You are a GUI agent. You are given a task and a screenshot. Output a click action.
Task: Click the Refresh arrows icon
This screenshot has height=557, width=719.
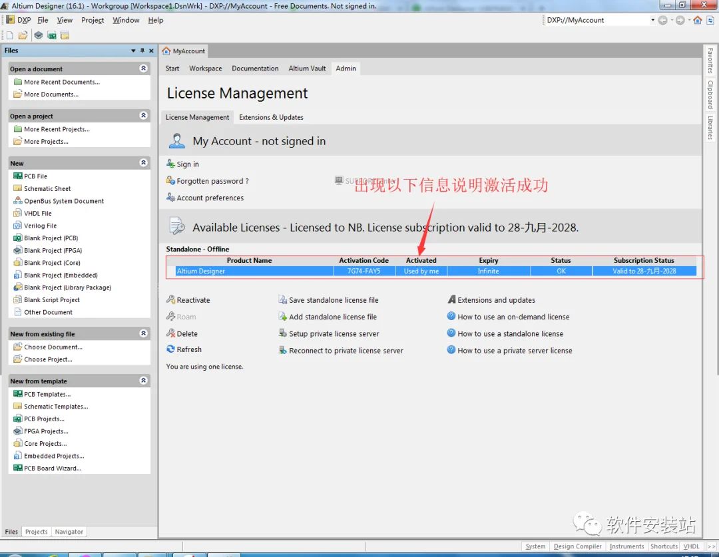coord(170,349)
